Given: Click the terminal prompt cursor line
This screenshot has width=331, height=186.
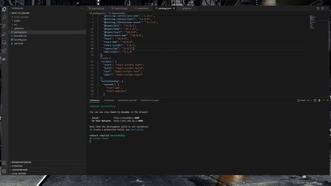Looking at the screenshot, I should [x=91, y=141].
